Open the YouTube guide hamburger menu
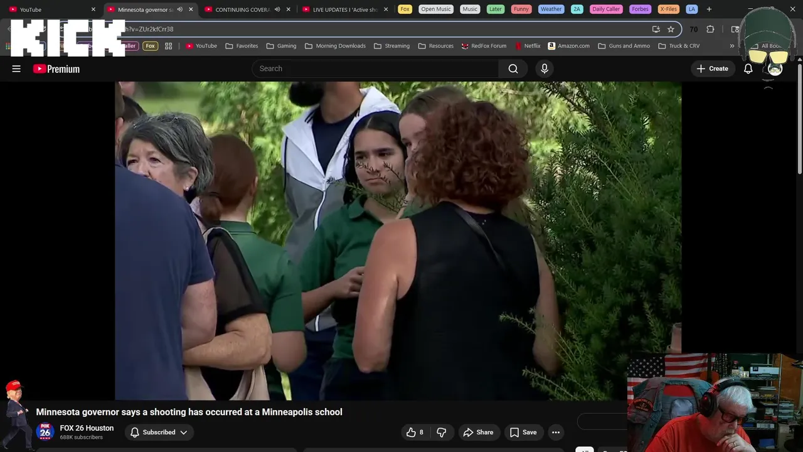 pyautogui.click(x=16, y=68)
